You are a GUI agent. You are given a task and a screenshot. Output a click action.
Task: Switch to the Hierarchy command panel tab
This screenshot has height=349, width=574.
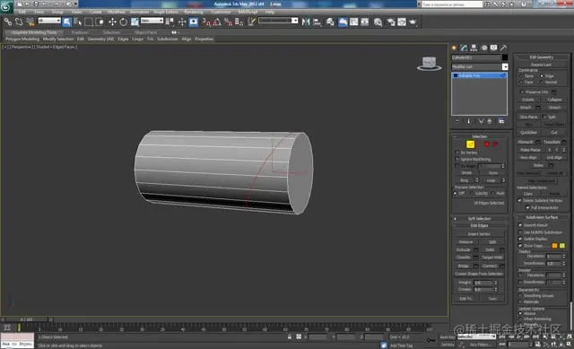[x=474, y=48]
